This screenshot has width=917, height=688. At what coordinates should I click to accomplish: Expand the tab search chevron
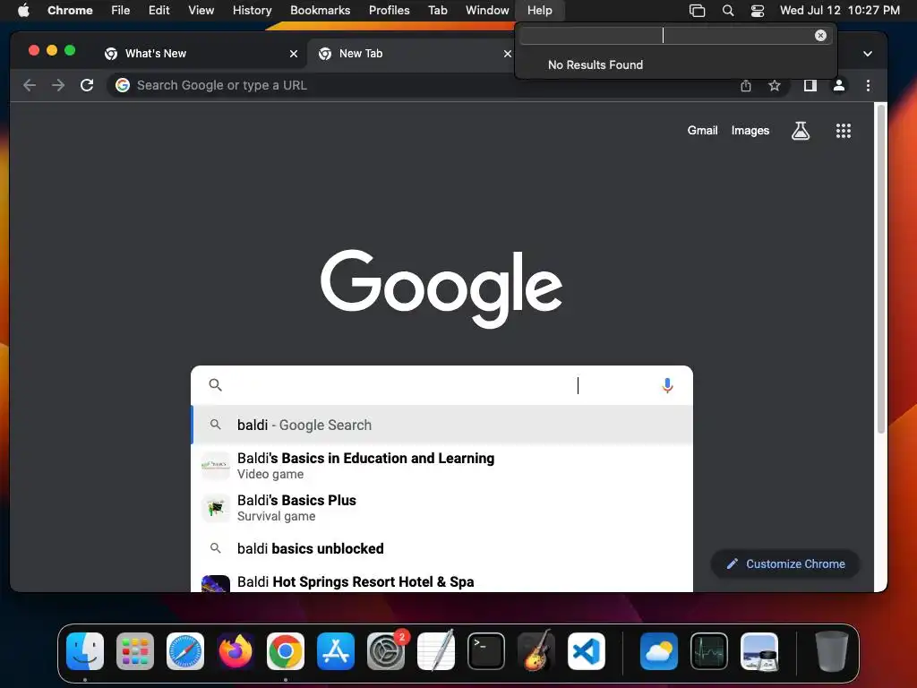pos(868,54)
